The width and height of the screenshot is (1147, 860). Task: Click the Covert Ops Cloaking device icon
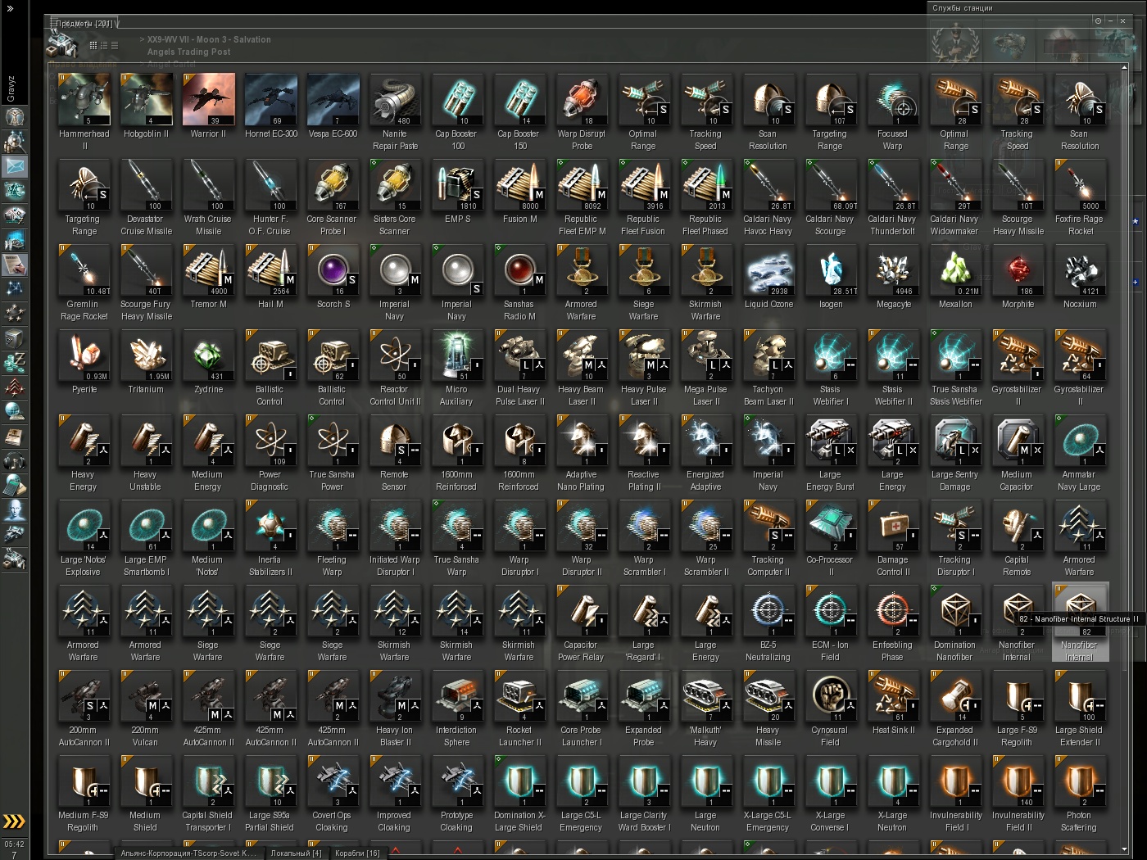333,781
